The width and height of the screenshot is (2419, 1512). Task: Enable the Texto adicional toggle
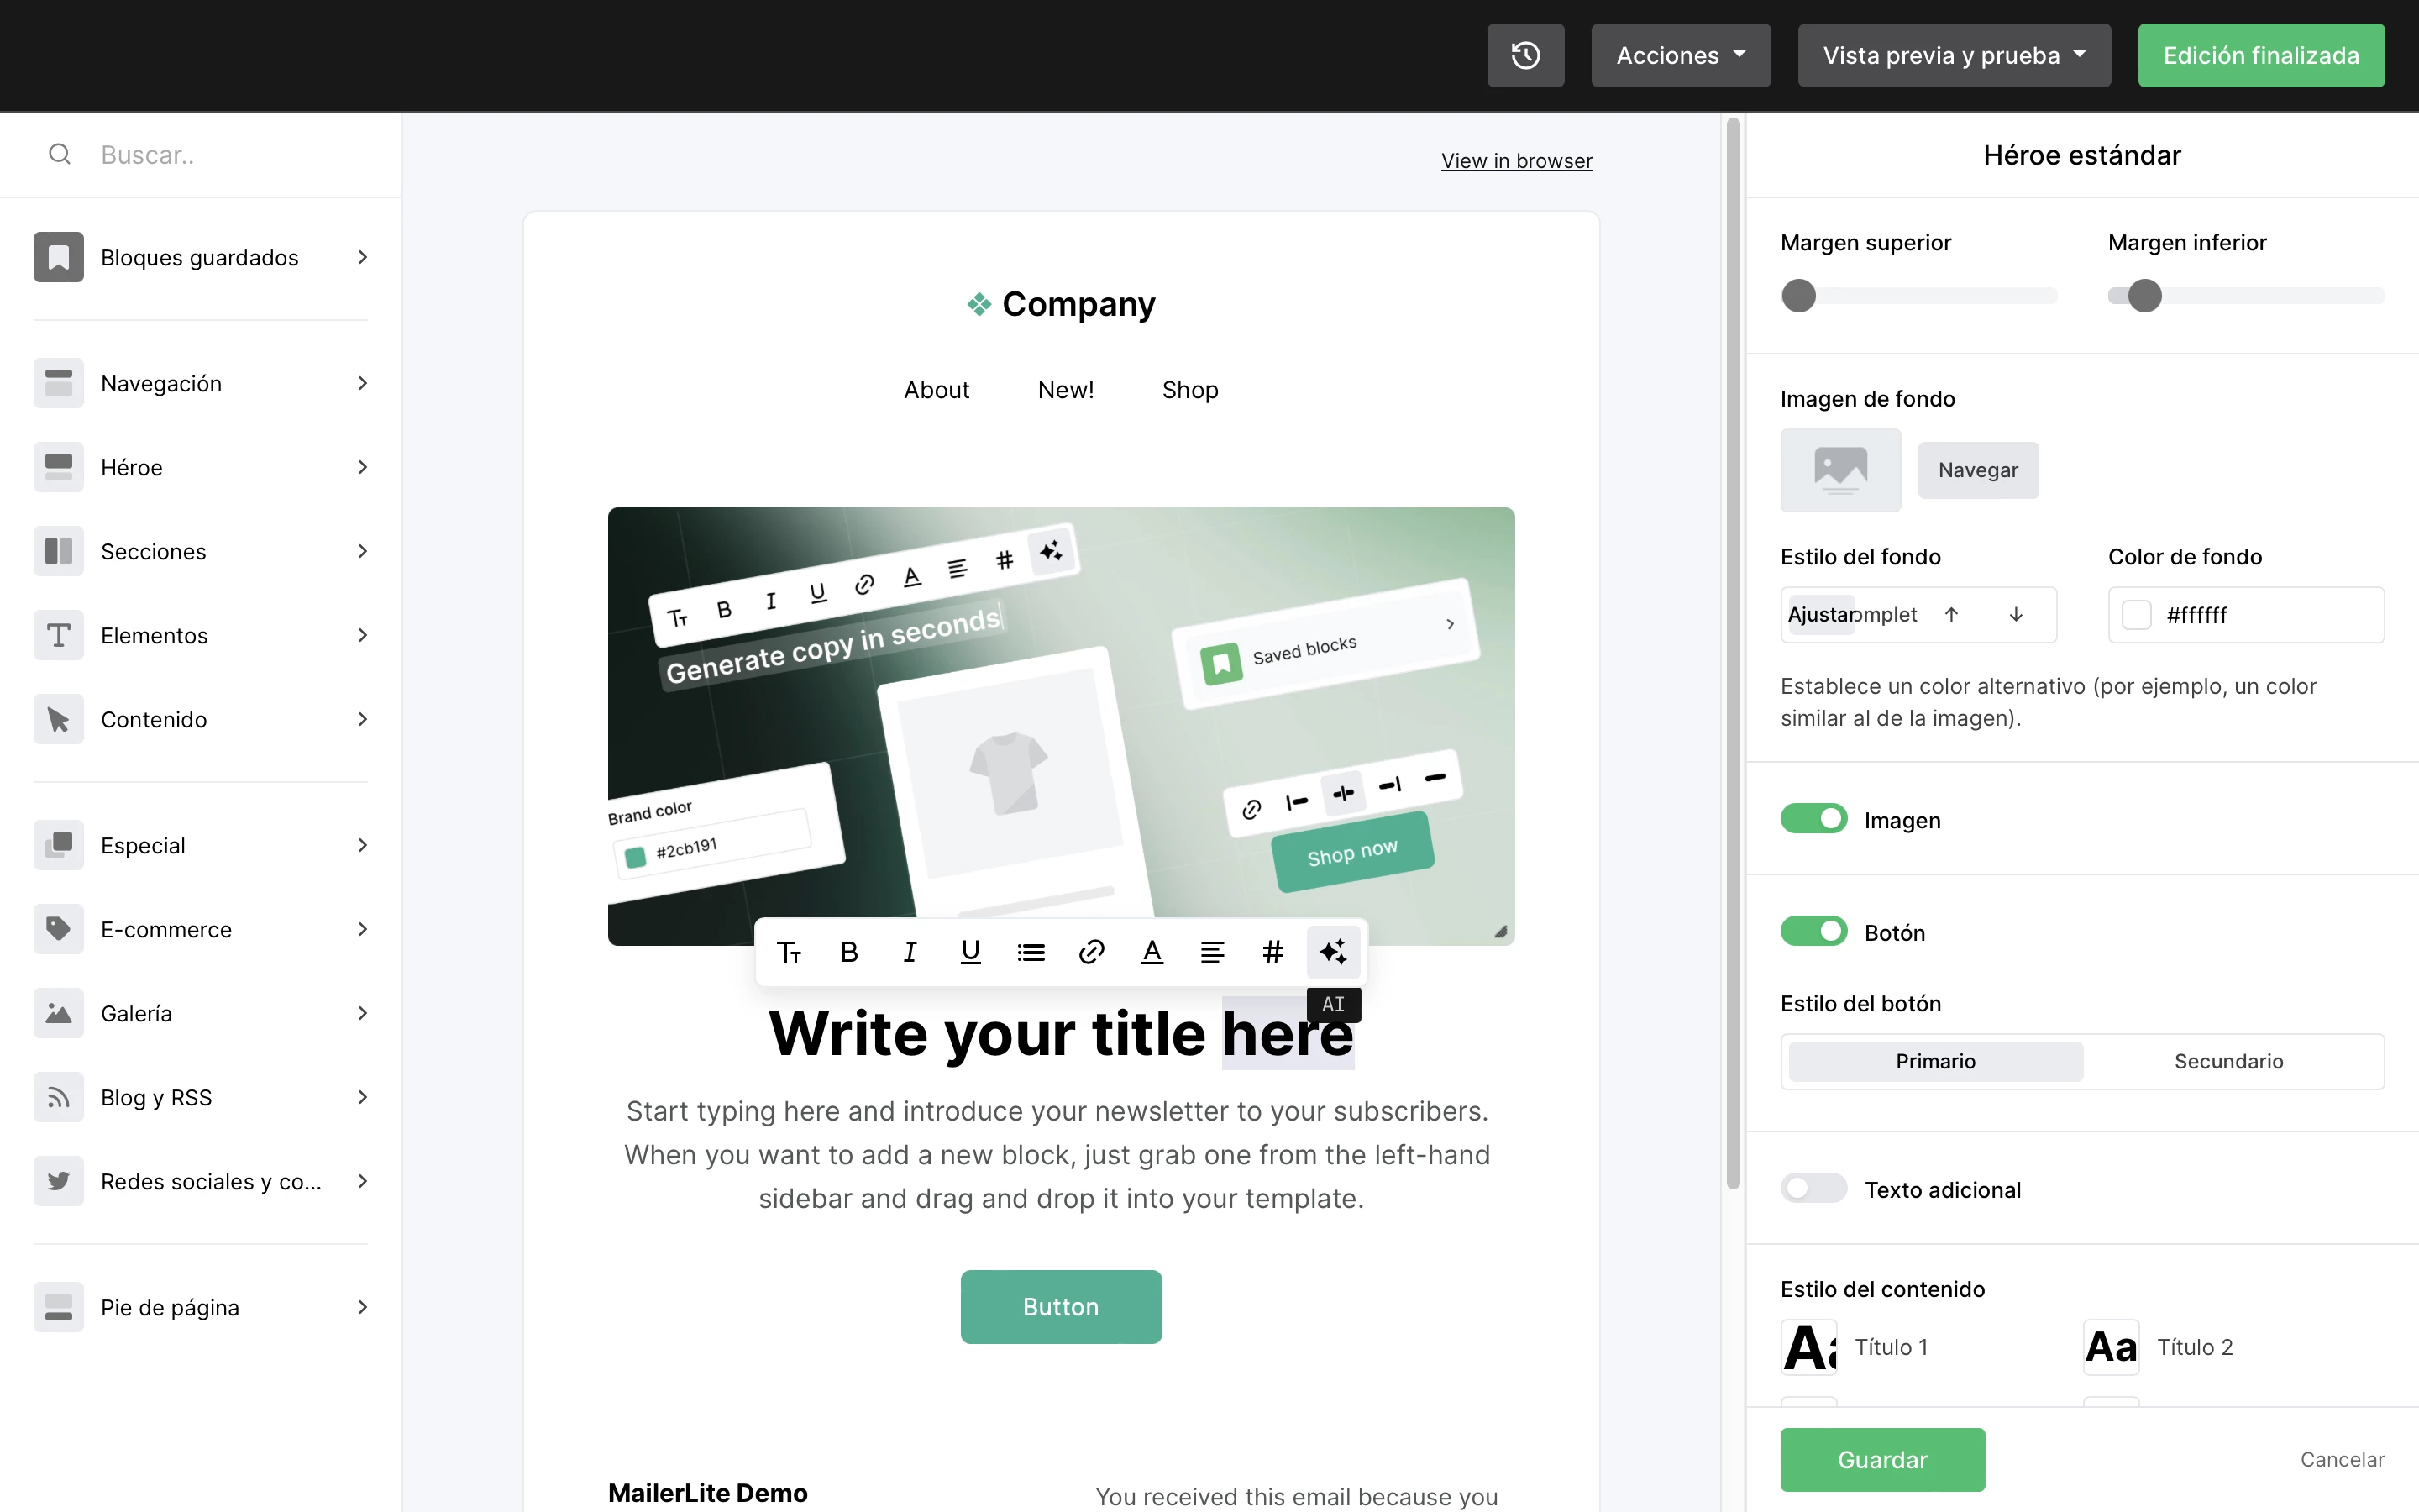tap(1813, 1189)
